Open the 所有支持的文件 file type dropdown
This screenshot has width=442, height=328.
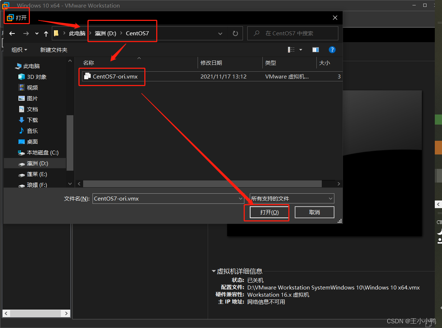click(x=292, y=198)
